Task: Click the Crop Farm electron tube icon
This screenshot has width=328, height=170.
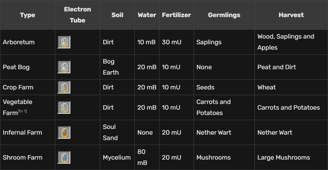Action: pyautogui.click(x=64, y=88)
